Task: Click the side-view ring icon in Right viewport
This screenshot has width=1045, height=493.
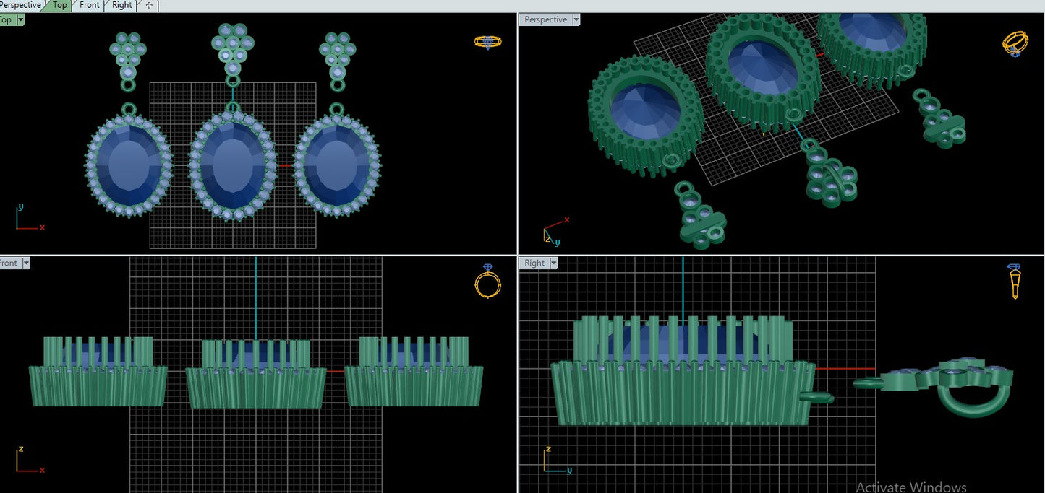Action: (x=1015, y=281)
